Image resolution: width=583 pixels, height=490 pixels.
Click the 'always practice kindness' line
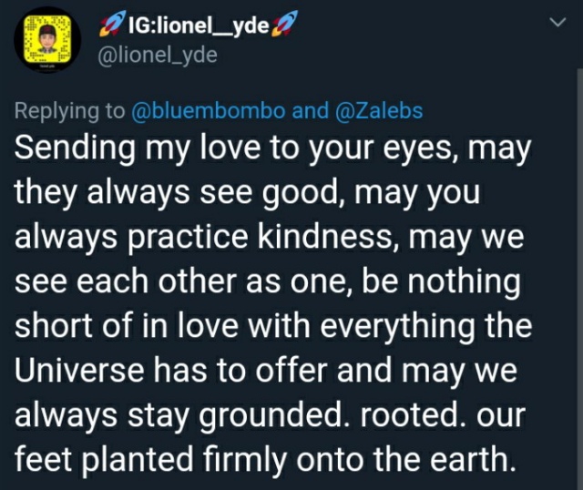point(270,237)
